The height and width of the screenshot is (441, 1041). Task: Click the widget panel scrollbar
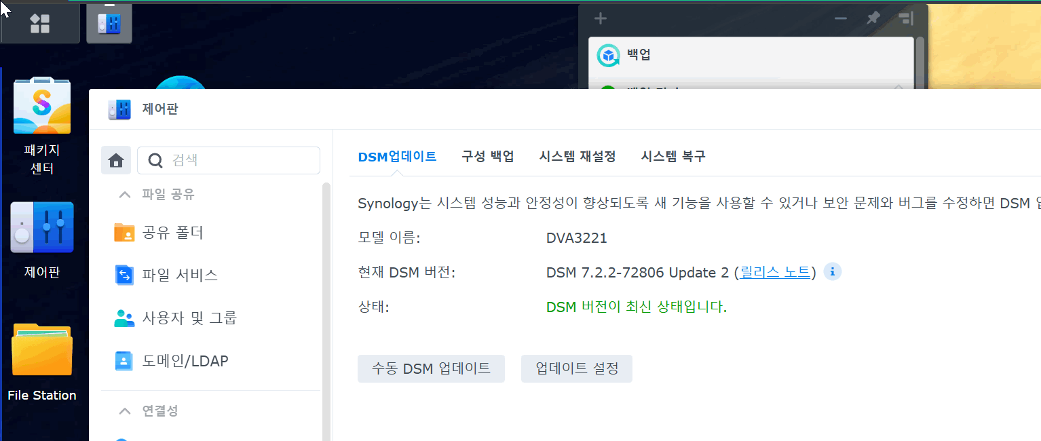[x=920, y=62]
